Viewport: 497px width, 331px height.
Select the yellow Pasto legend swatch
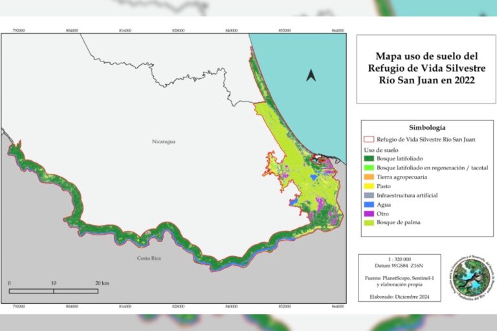point(369,186)
